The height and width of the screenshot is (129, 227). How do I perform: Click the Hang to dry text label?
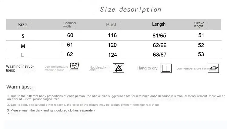pyautogui.click(x=147, y=68)
